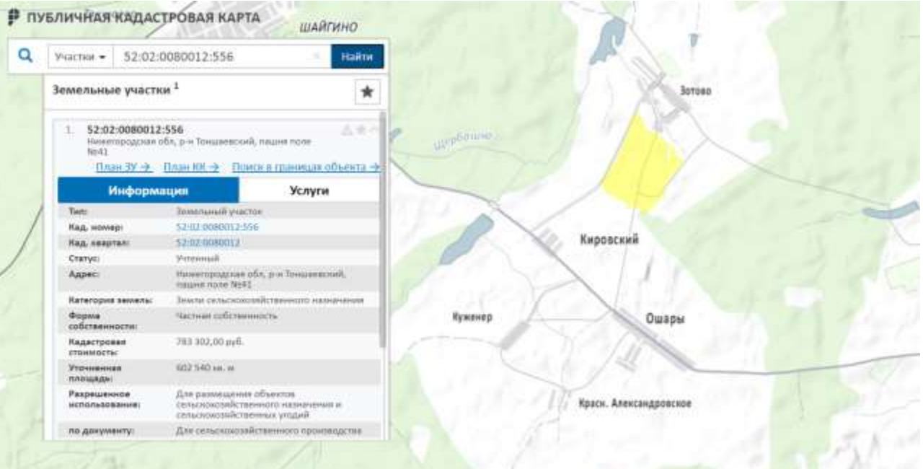This screenshot has width=923, height=469.
Task: Click the Земельные участки heading
Action: 113,91
